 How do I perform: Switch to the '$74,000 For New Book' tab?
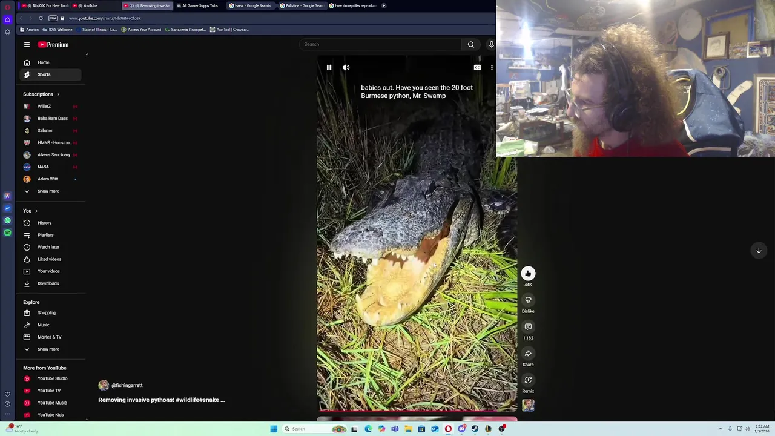click(x=45, y=5)
